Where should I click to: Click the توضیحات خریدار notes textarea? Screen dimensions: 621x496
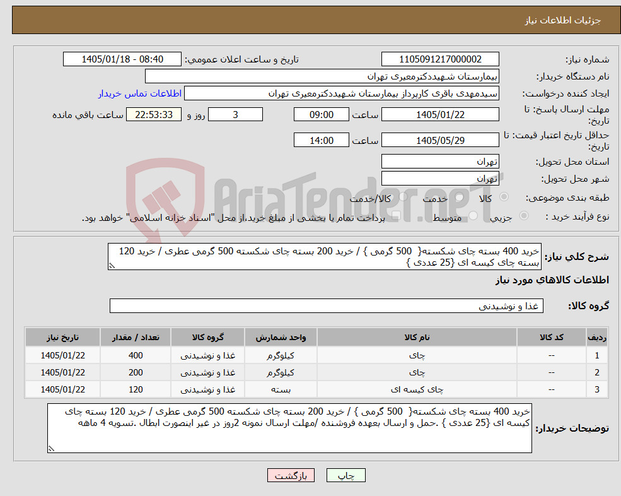[289, 428]
